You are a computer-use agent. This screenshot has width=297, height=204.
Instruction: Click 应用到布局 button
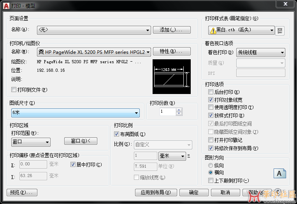156,192
